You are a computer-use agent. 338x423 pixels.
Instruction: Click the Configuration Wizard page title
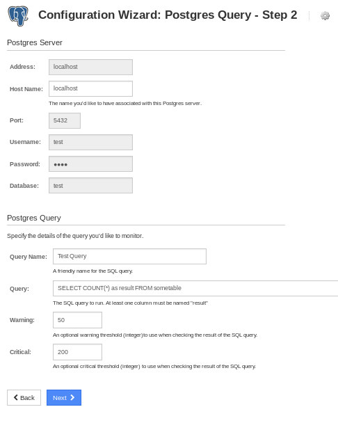tap(168, 15)
